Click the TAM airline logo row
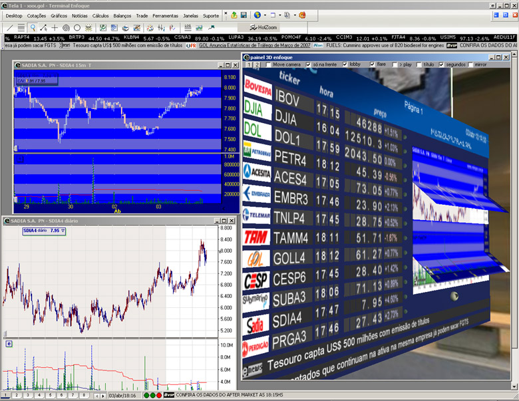The height and width of the screenshot is (401, 519). 256,237
